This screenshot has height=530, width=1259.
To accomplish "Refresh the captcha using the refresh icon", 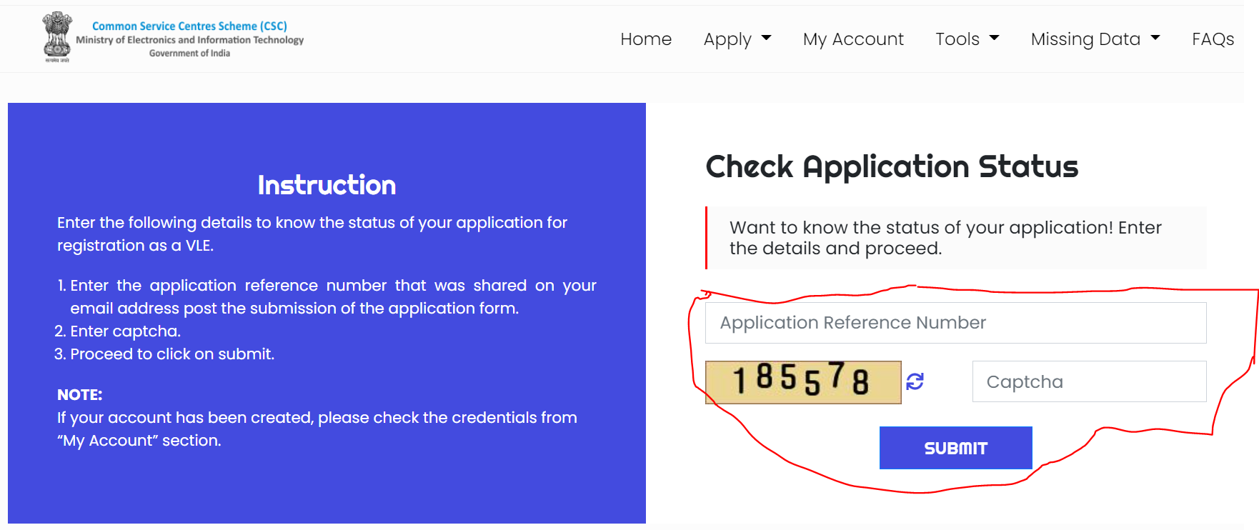I will coord(915,381).
